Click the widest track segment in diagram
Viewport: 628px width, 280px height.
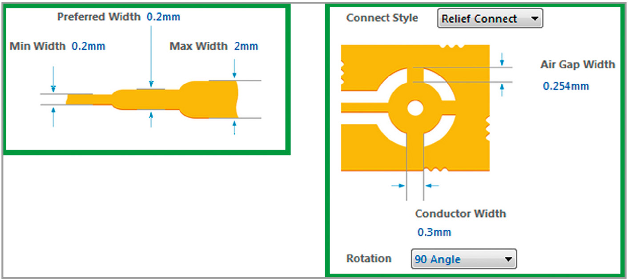tap(223, 99)
